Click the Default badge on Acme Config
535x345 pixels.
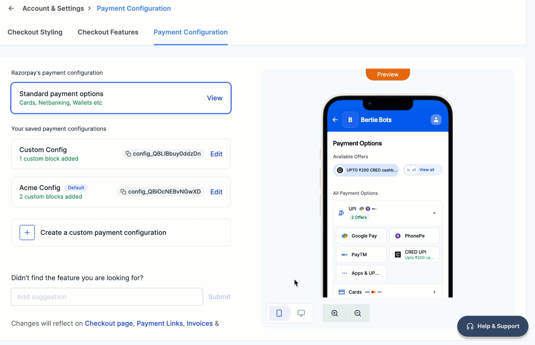(x=76, y=188)
